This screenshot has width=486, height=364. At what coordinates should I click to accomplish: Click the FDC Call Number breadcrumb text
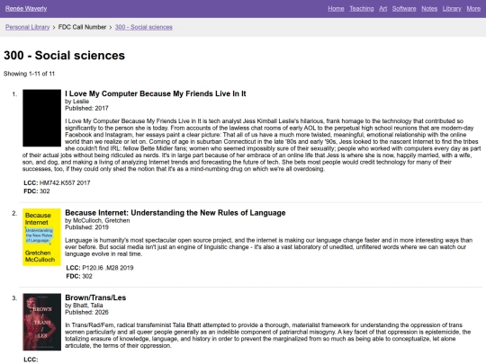[82, 27]
